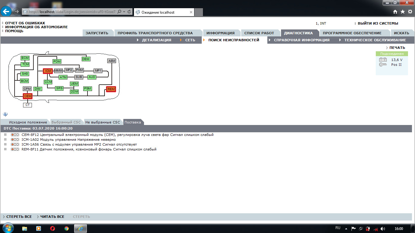Open browser settings gear icon
Image resolution: width=415 pixels, height=233 pixels.
(410, 12)
